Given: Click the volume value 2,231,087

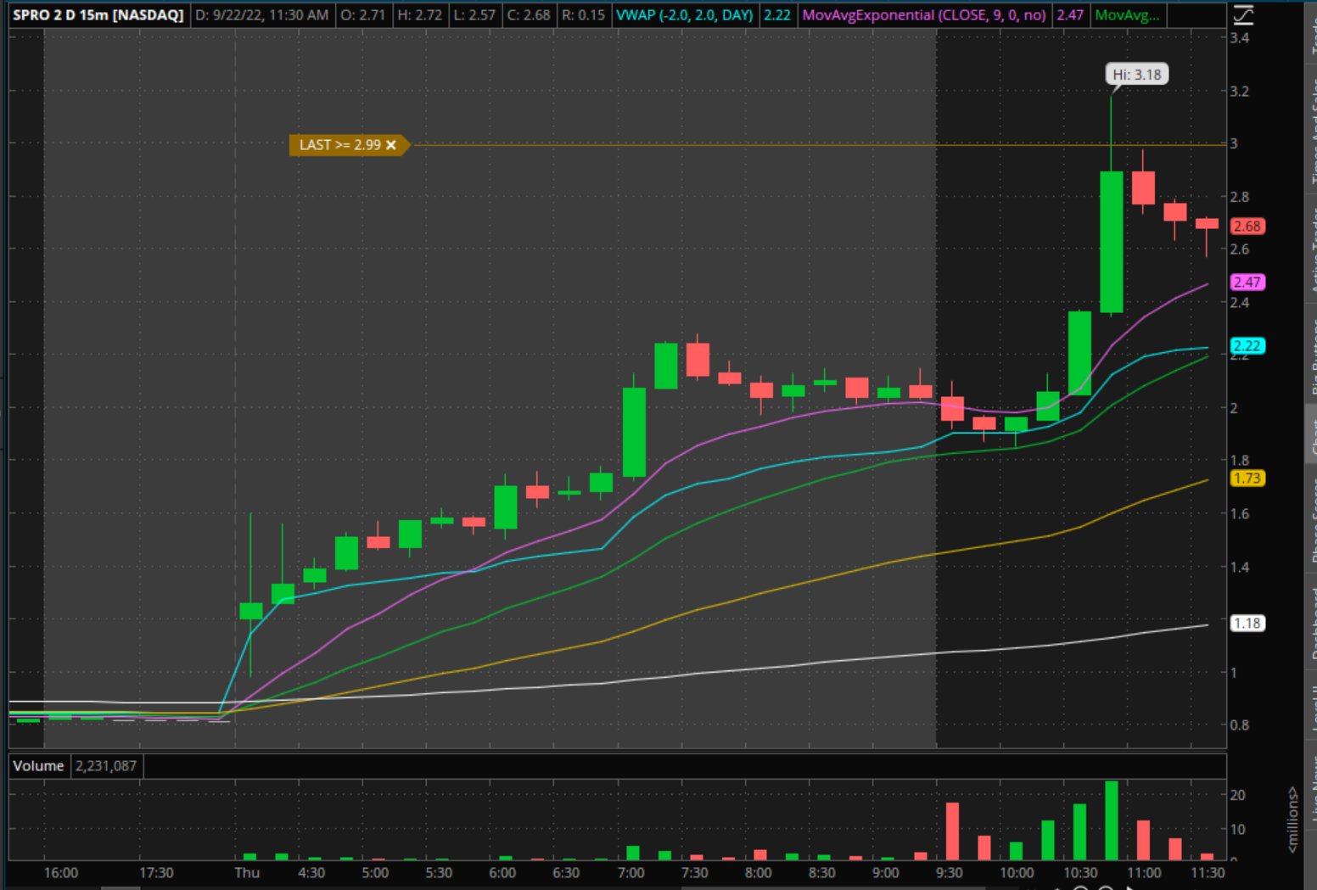Looking at the screenshot, I should pos(106,765).
